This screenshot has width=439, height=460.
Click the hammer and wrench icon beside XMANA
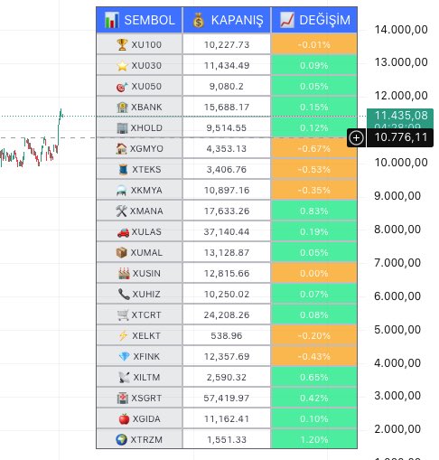pos(121,211)
